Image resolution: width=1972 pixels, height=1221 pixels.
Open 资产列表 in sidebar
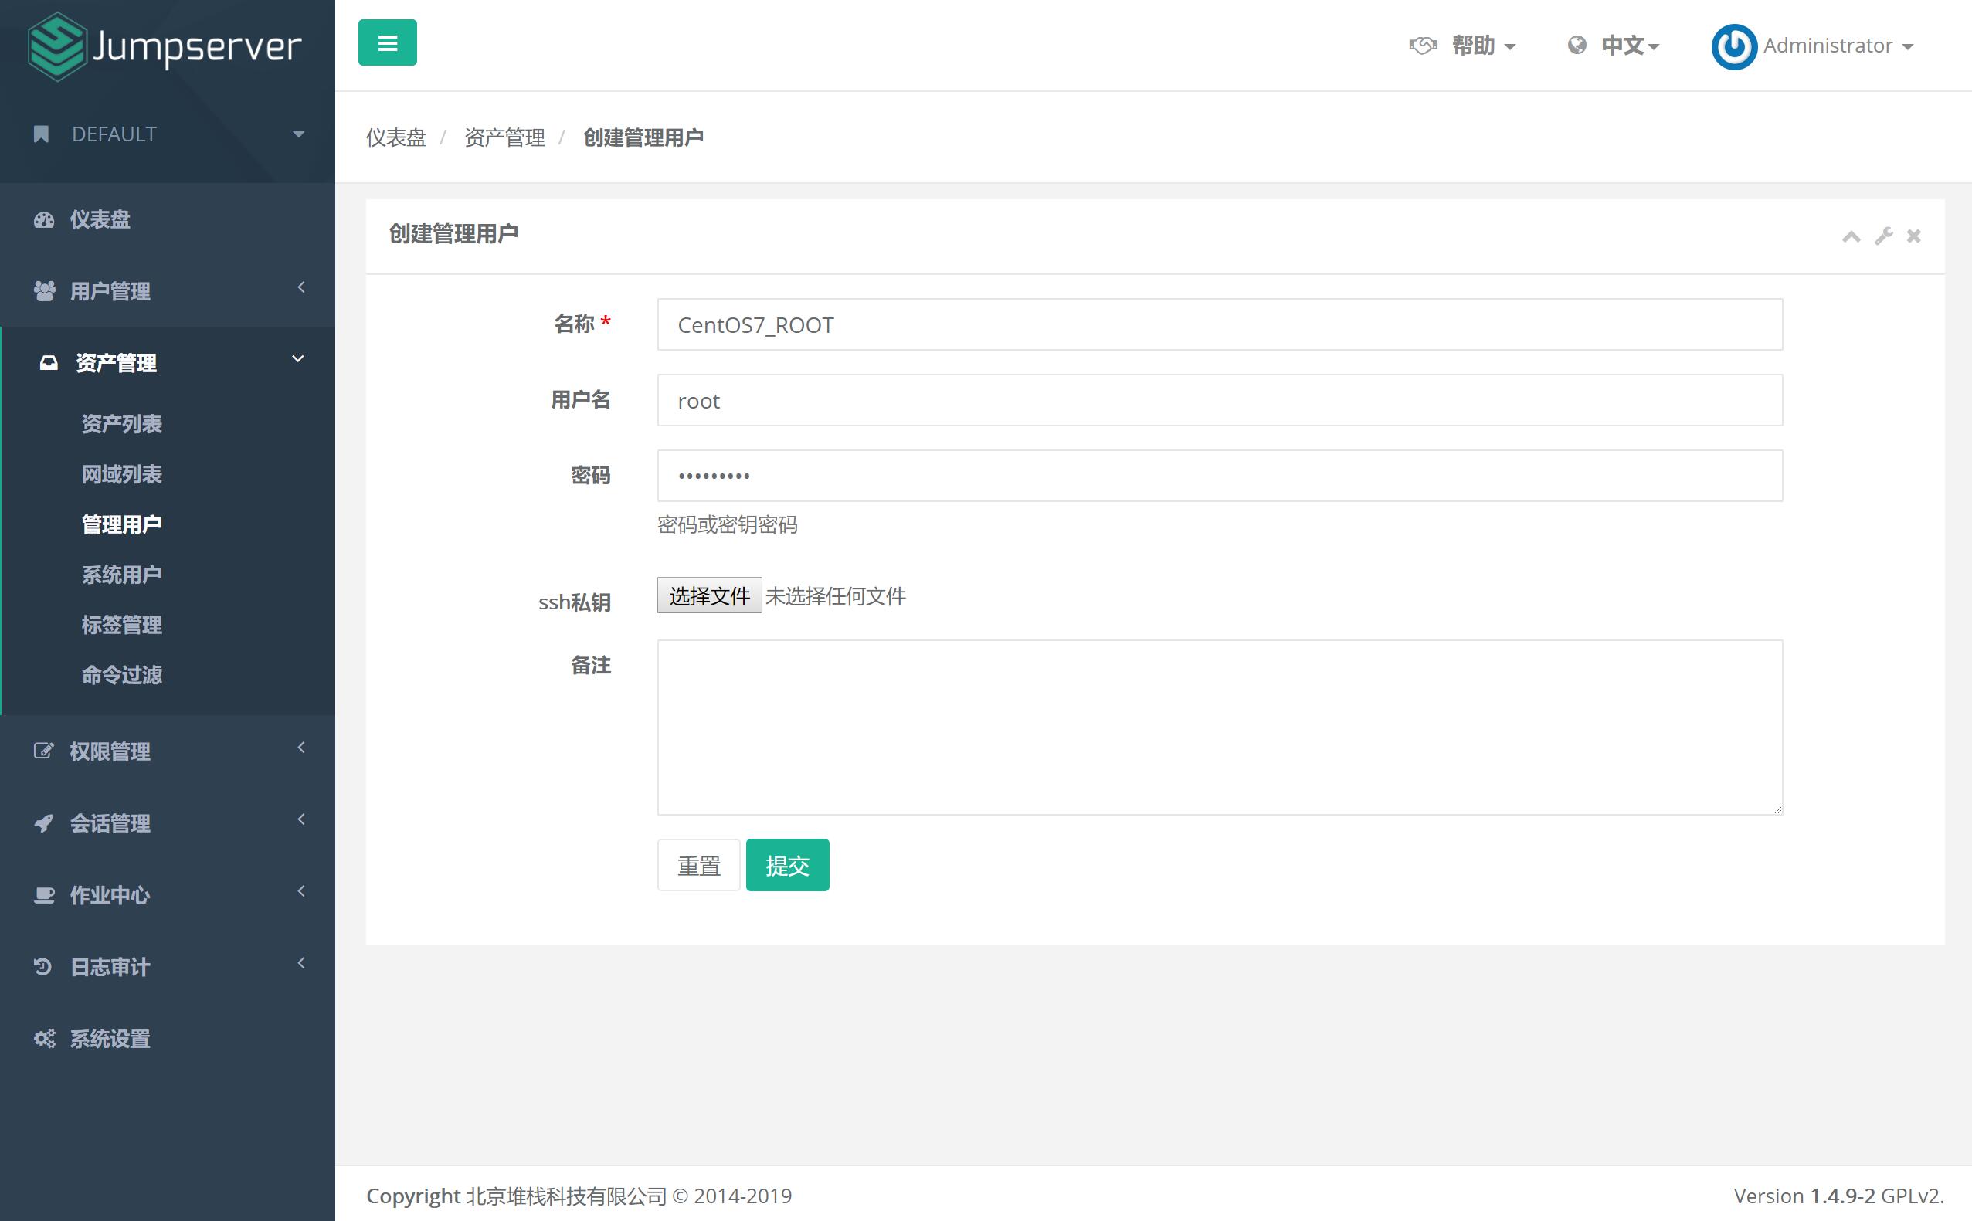coord(122,424)
